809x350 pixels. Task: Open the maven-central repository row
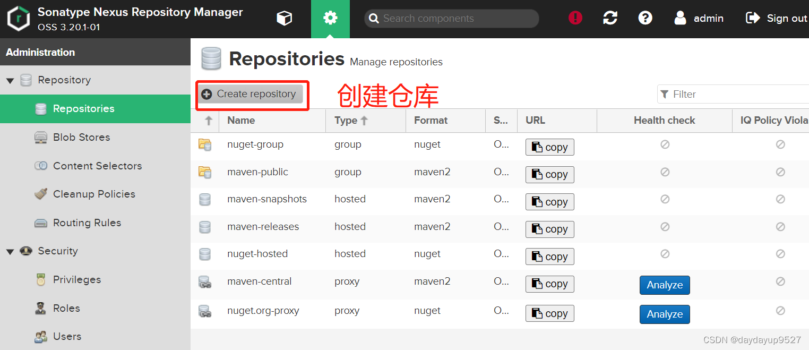coord(500,285)
